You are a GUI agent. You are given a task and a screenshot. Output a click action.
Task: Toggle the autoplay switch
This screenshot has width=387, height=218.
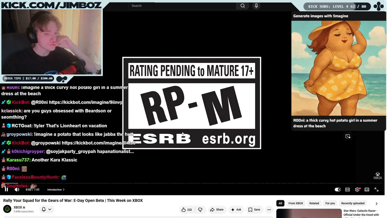338,190
